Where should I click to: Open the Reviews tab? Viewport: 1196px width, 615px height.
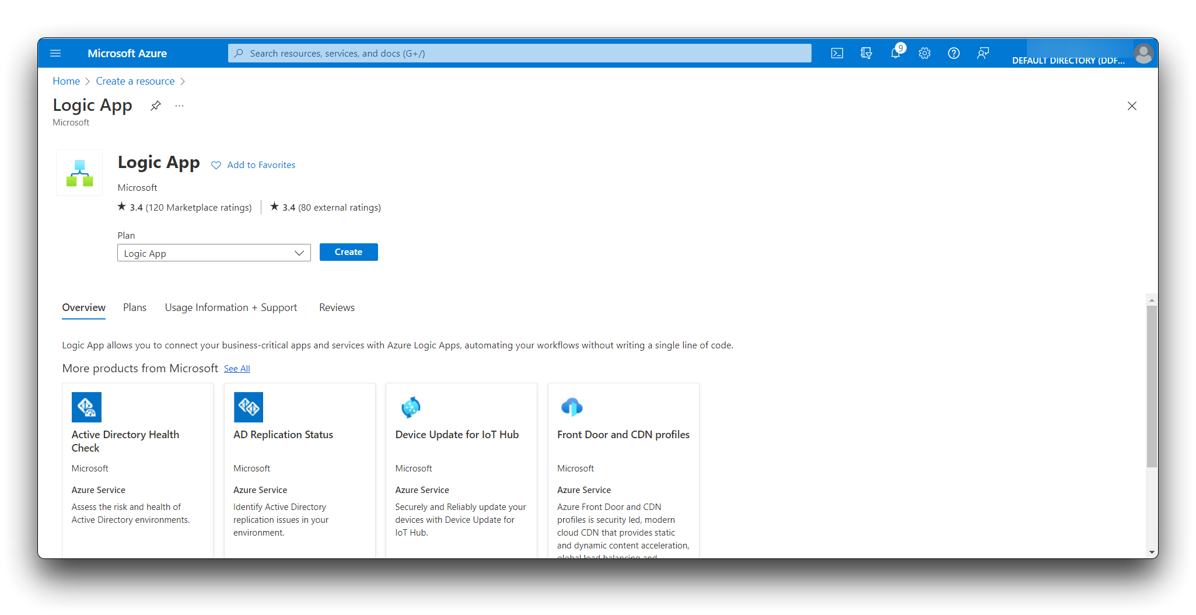(337, 307)
